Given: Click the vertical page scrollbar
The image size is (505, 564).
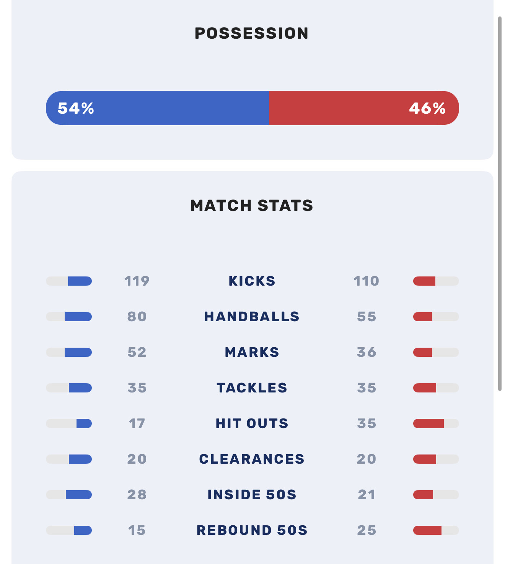Looking at the screenshot, I should click(x=500, y=203).
